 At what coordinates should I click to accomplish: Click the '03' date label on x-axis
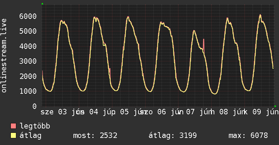tap(62, 112)
